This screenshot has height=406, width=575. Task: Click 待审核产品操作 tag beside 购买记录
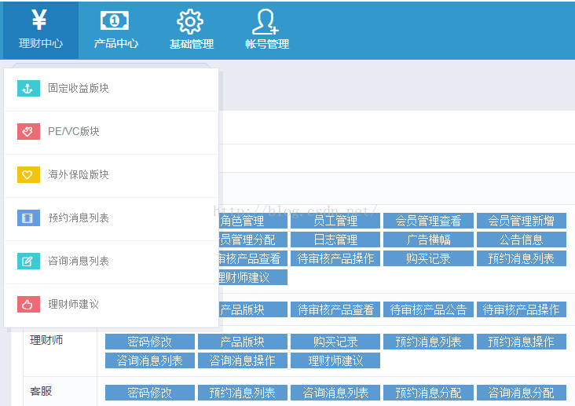335,258
